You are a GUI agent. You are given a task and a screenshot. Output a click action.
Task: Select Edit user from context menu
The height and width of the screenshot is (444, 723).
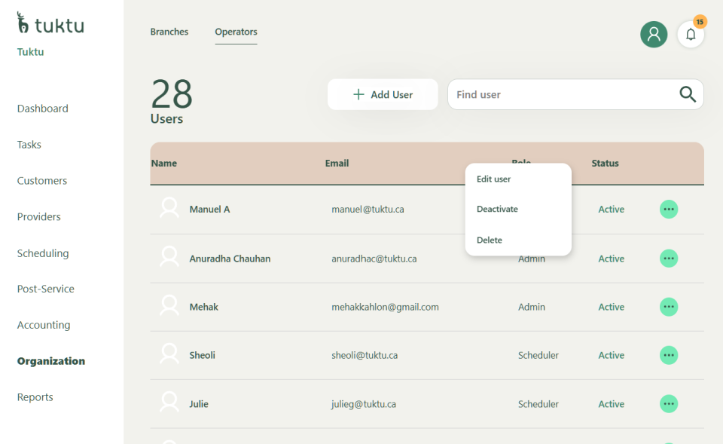(494, 179)
